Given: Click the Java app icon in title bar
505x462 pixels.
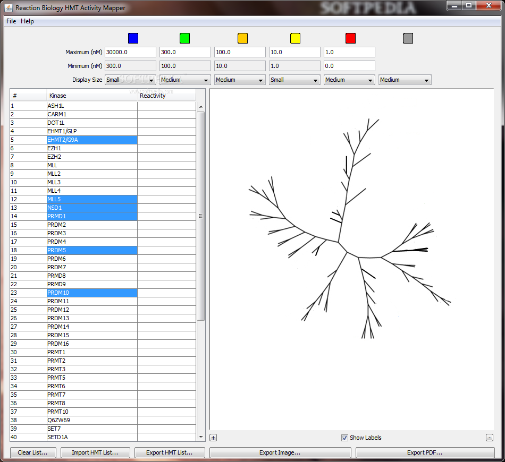Looking at the screenshot, I should tap(9, 8).
